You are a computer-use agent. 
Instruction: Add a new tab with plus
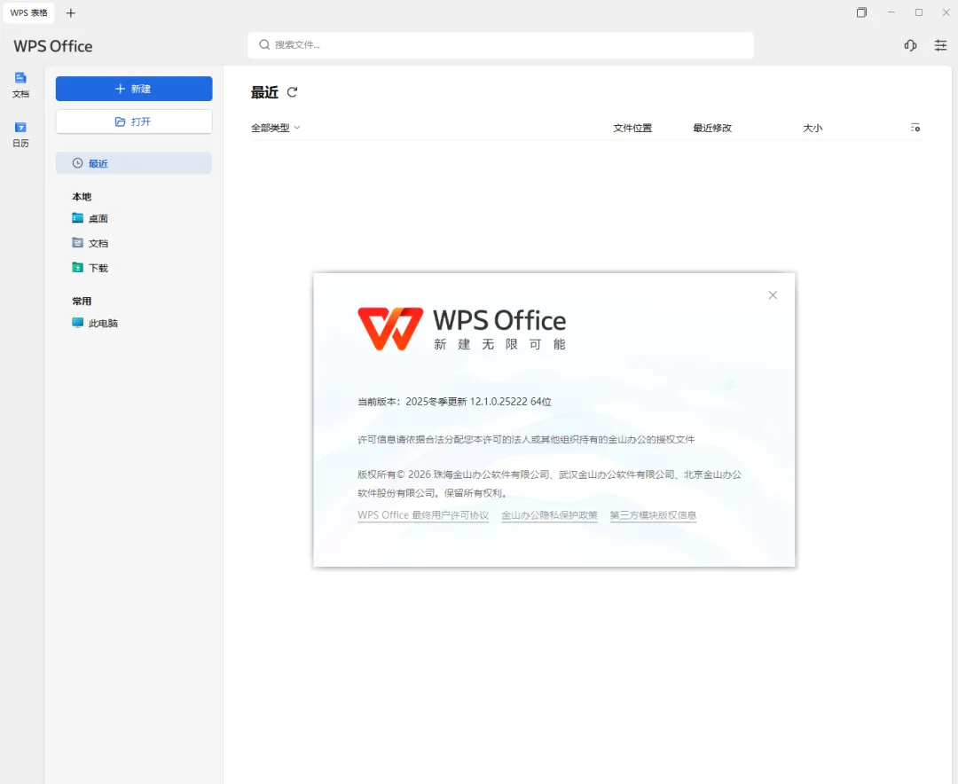(x=71, y=12)
